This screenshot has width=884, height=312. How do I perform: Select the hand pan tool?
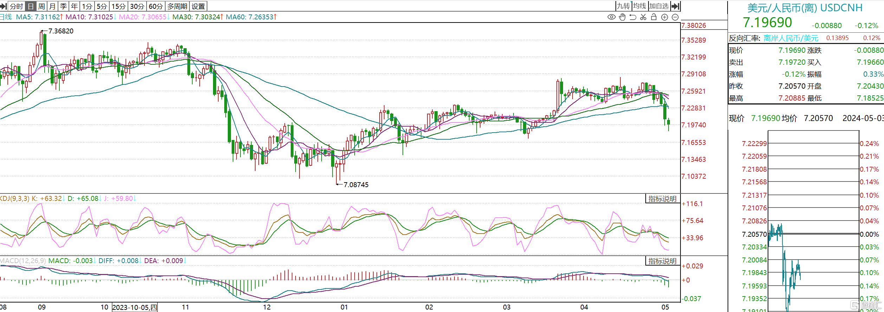tap(622, 17)
